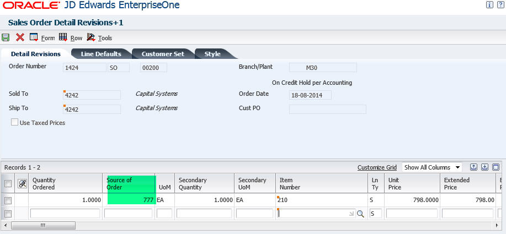
Task: Click the Information icon in the header
Action: [489, 4]
